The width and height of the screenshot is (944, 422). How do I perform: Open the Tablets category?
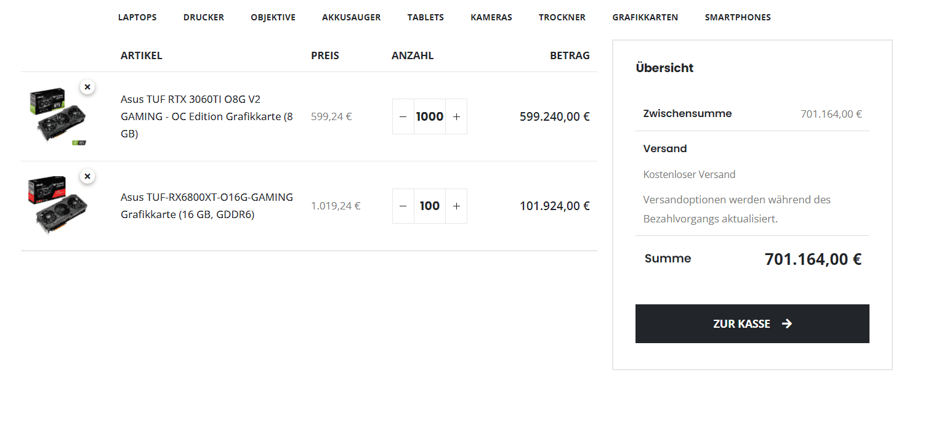(426, 17)
